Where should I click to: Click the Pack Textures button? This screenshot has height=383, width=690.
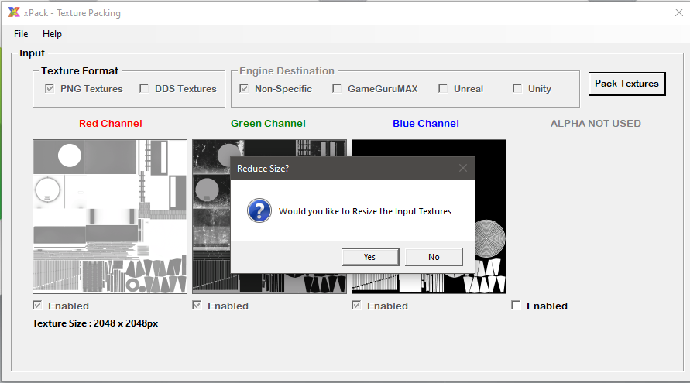click(x=626, y=84)
